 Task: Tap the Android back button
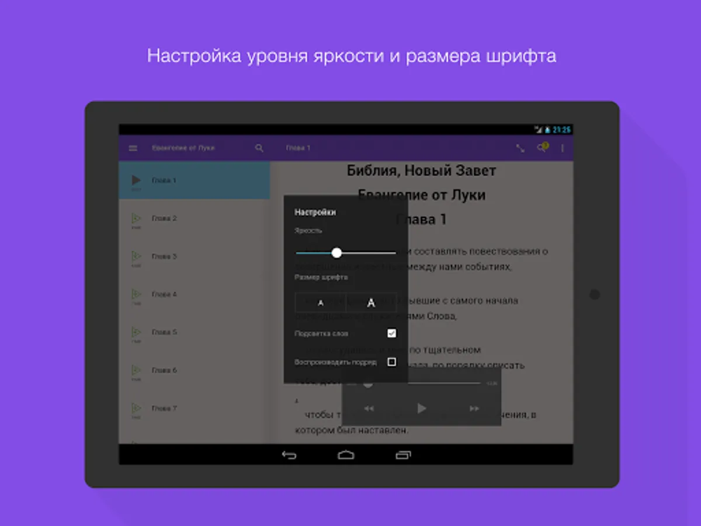pos(289,455)
